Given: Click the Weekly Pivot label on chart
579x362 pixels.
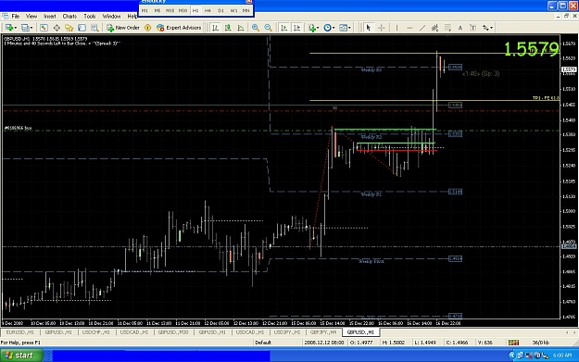Looking at the screenshot, I should click(x=371, y=261).
